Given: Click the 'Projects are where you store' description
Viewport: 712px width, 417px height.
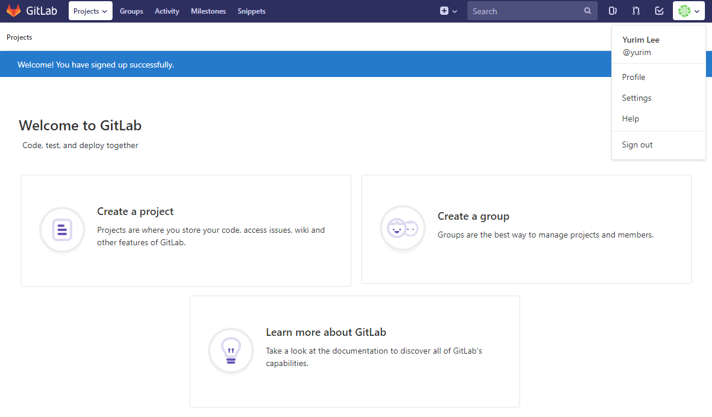Looking at the screenshot, I should click(x=211, y=236).
